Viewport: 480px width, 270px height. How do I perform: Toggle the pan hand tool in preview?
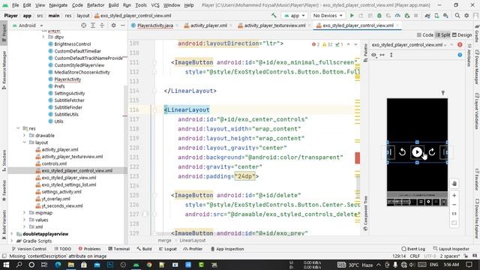point(454,184)
